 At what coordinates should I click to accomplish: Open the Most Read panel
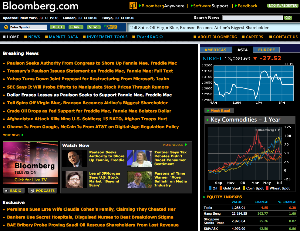(219, 110)
